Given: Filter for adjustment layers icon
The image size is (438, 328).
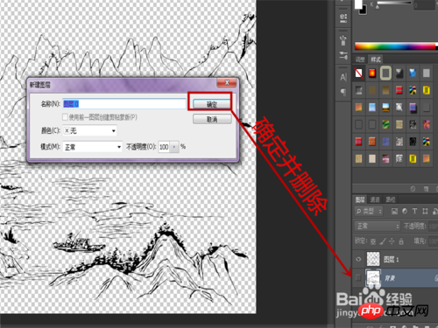Looking at the screenshot, I should (x=405, y=211).
